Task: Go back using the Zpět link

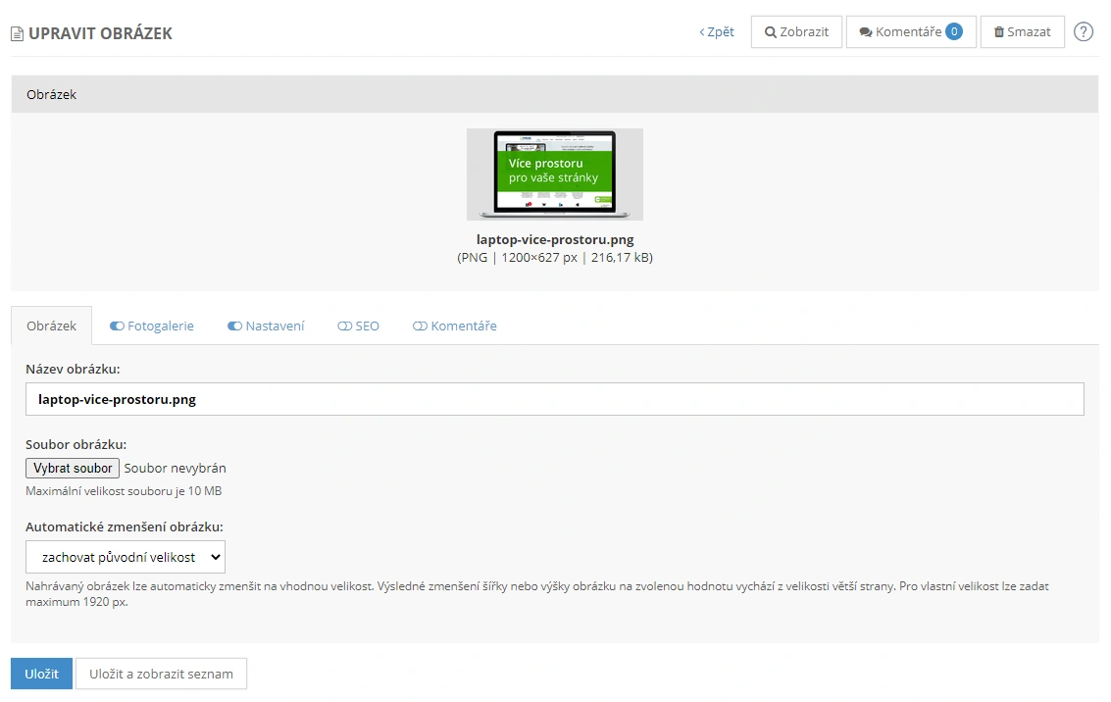Action: pyautogui.click(x=717, y=31)
